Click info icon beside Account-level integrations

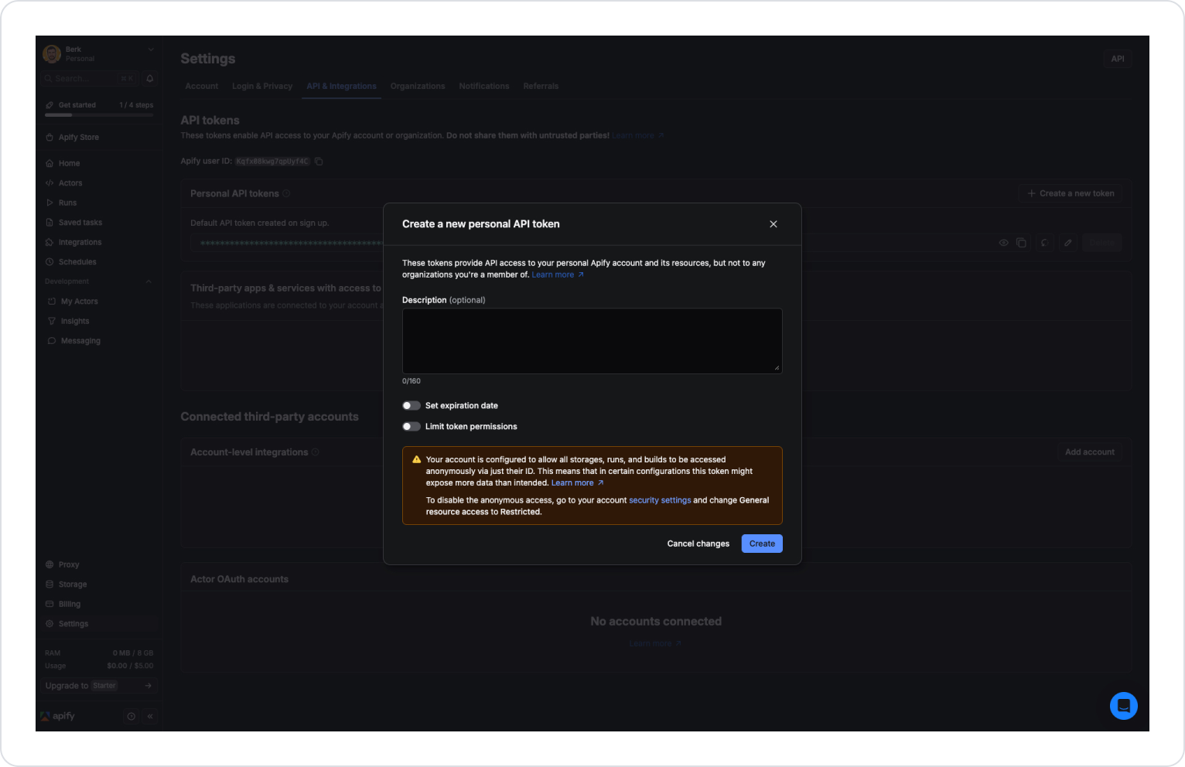tap(316, 452)
